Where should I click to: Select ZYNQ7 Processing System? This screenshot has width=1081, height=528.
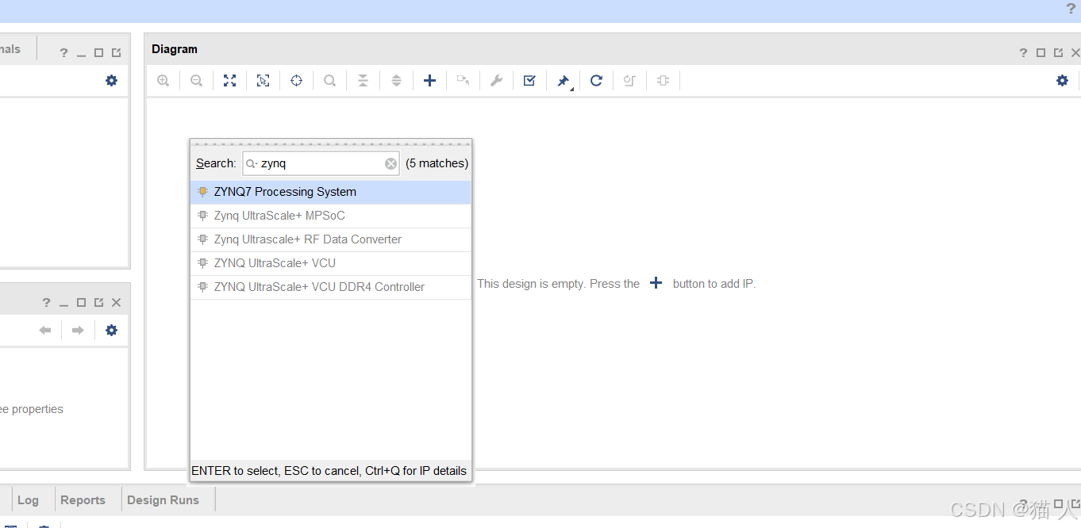point(331,192)
